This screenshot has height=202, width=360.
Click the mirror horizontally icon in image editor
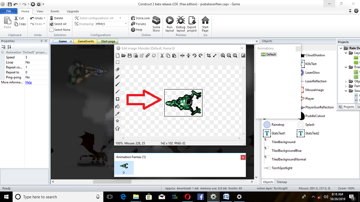coord(182,55)
